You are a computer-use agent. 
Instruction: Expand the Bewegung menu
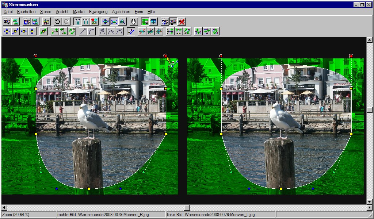point(98,12)
